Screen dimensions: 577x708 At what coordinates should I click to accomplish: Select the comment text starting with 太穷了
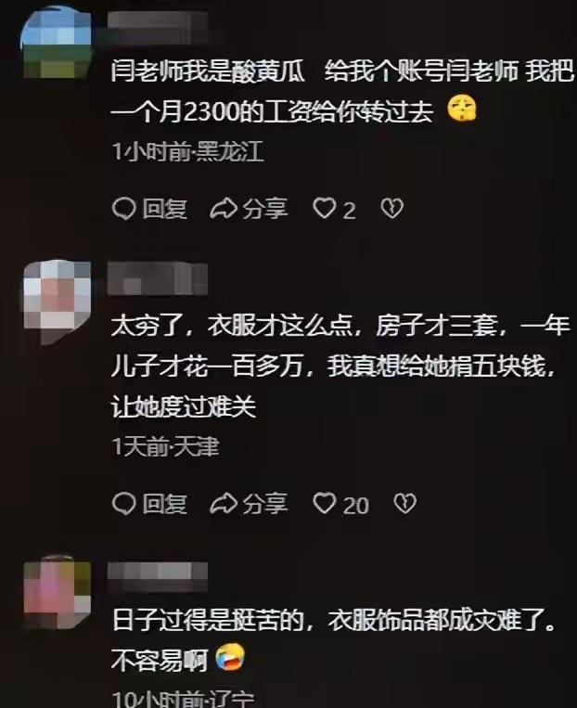tap(340, 367)
